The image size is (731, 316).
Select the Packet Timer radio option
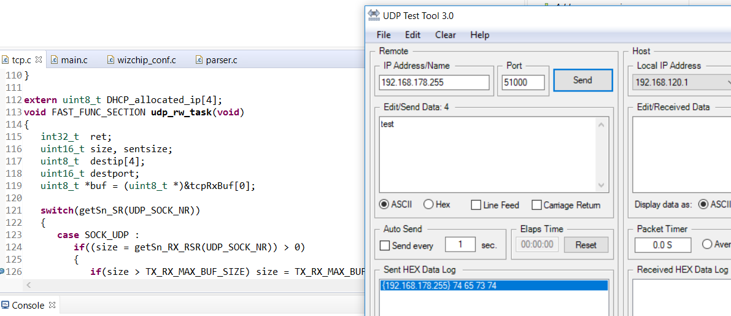[x=716, y=244]
